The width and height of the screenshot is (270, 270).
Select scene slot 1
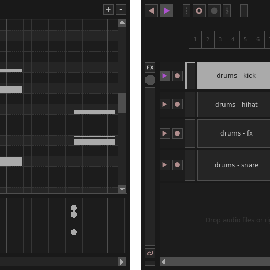pyautogui.click(x=195, y=40)
